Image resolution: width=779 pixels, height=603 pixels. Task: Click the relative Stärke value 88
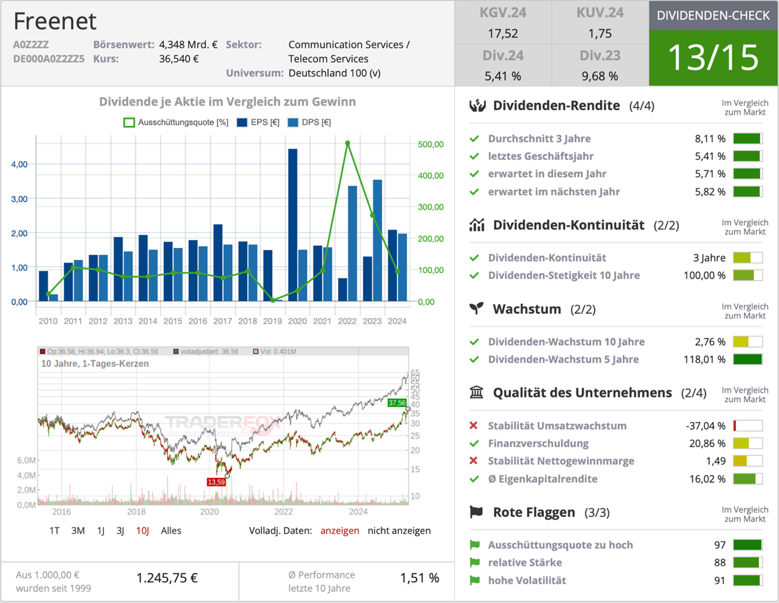[x=720, y=563]
